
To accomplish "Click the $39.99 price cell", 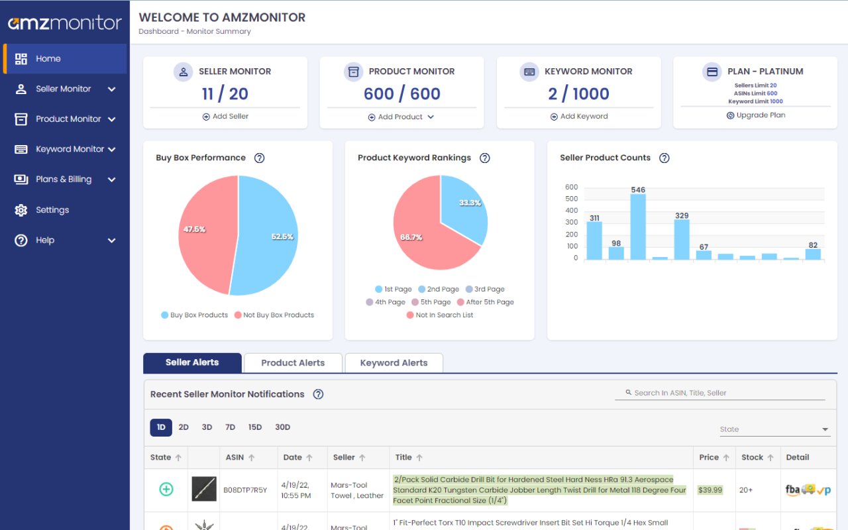I will tap(710, 490).
